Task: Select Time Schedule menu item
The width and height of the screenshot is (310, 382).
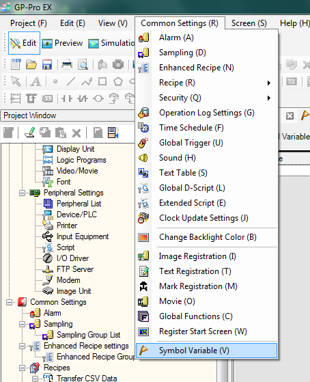Action: click(x=206, y=128)
